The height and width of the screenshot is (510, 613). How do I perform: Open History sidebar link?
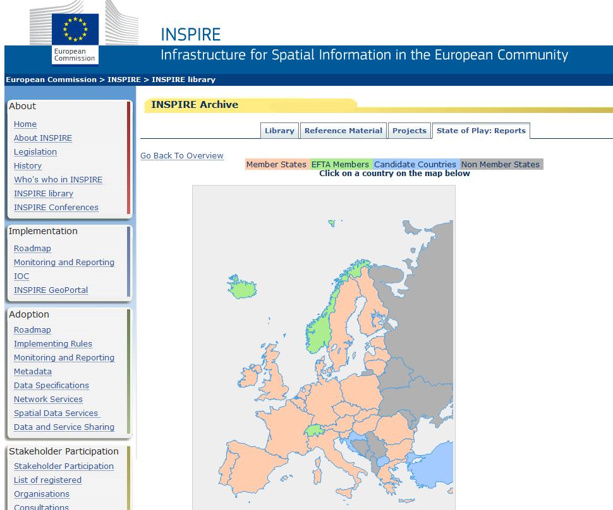(27, 166)
